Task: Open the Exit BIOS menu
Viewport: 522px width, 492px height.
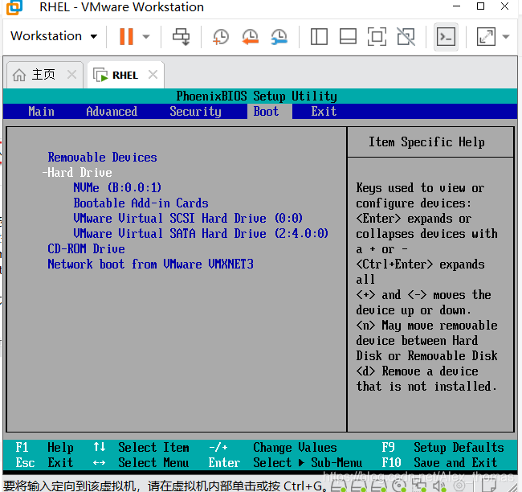Action: coord(324,111)
